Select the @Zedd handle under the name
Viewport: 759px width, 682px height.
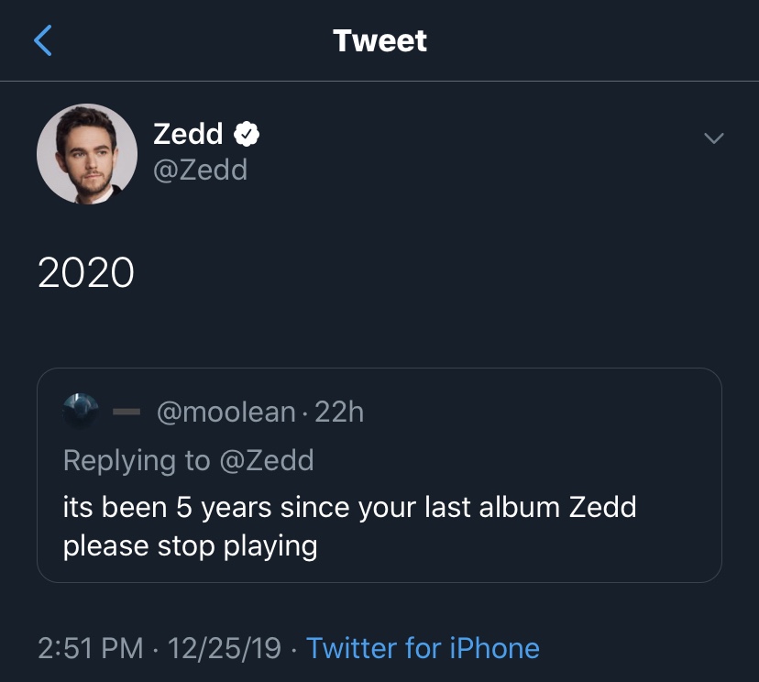[x=200, y=170]
